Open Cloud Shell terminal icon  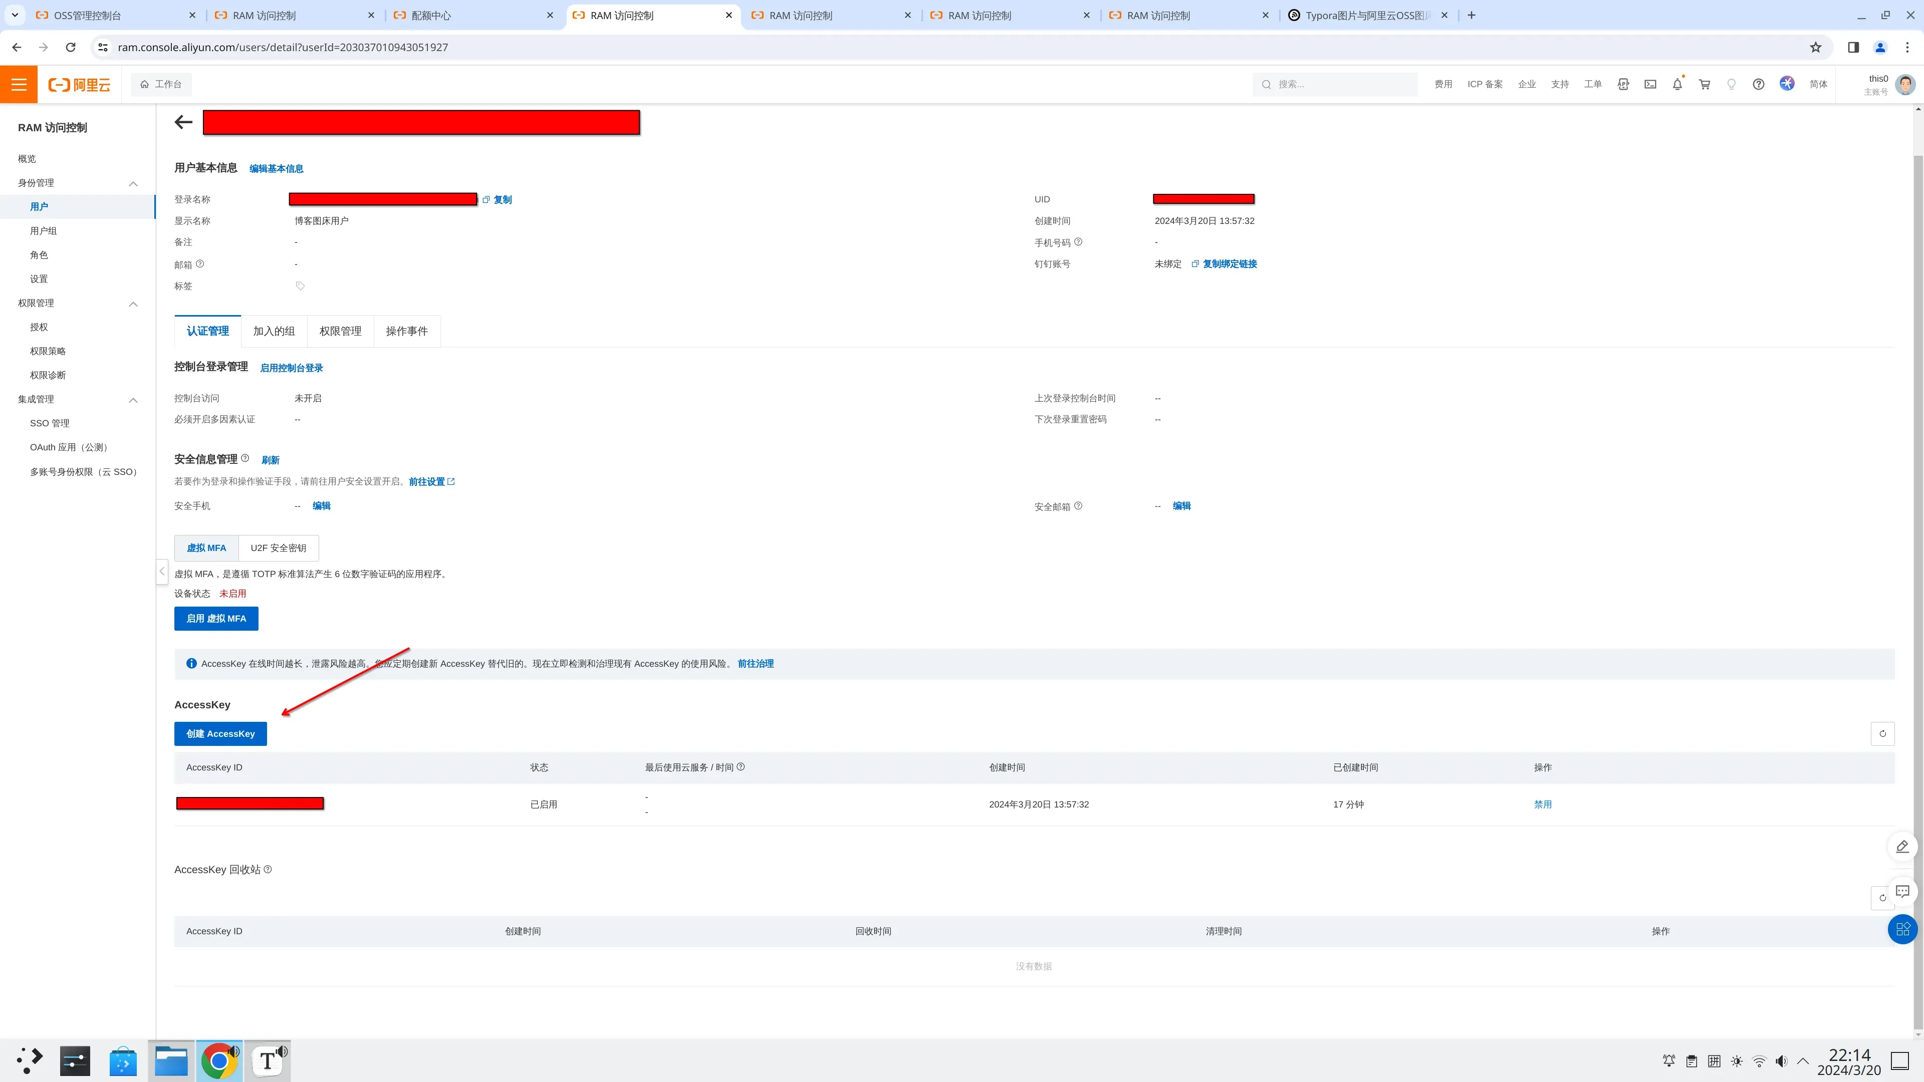pos(1650,84)
